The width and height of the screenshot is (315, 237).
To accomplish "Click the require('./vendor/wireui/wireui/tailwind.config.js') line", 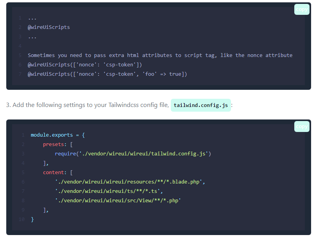I will click(x=133, y=154).
